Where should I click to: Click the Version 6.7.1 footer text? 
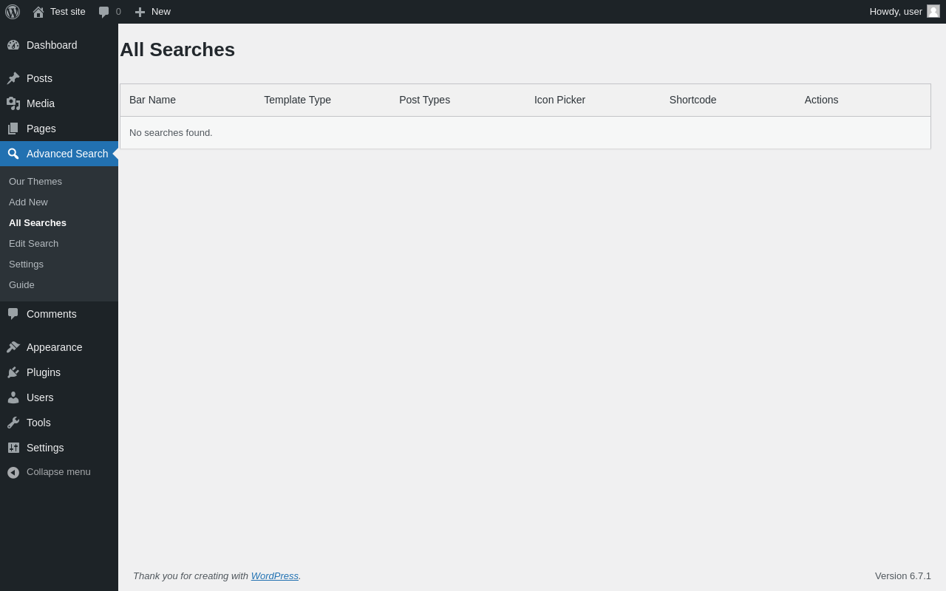coord(903,576)
